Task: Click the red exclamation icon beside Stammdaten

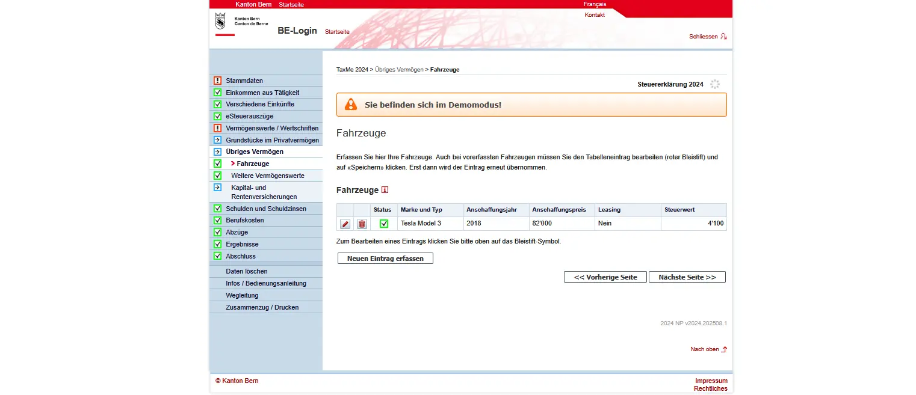Action: point(218,80)
